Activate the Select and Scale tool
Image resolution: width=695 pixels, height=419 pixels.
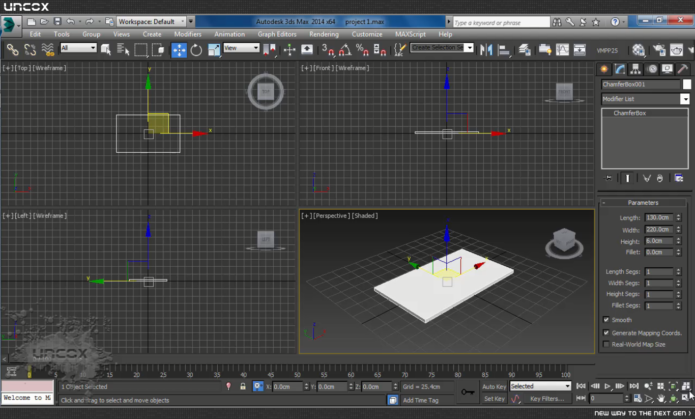(214, 49)
